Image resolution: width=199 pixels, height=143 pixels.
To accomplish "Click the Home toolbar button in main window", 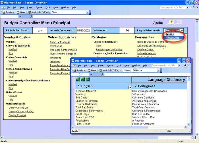I will coord(21,12).
